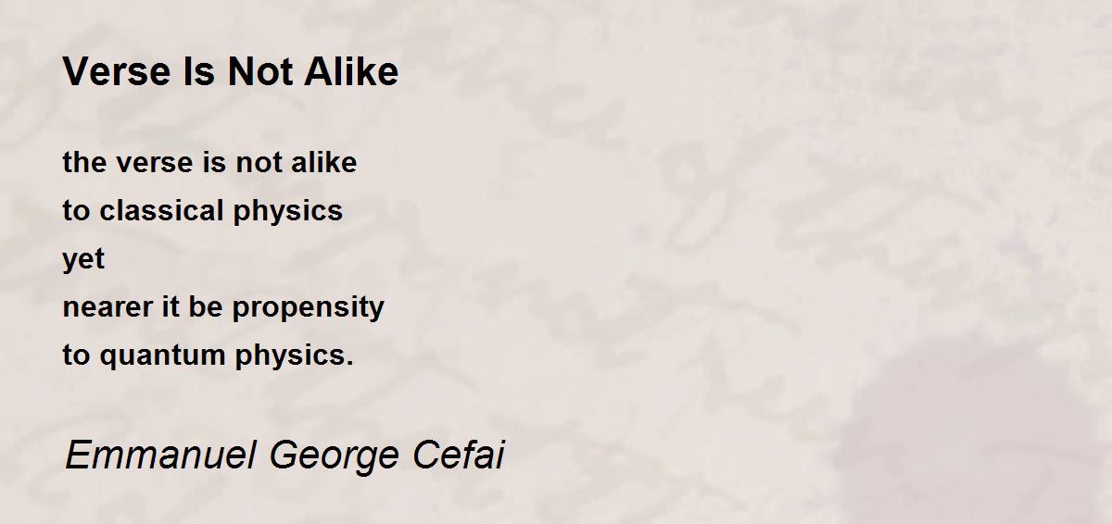Image resolution: width=1112 pixels, height=524 pixels.
Task: Click the word "physics" in the second line
Action: (x=288, y=212)
